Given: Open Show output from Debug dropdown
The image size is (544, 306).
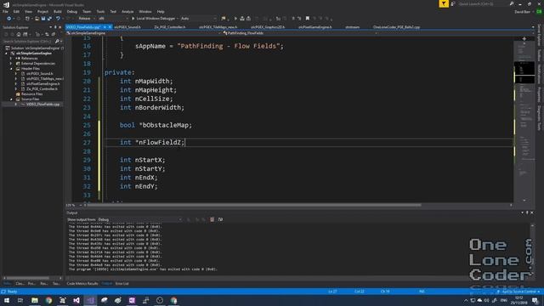Looking at the screenshot, I should [139, 219].
